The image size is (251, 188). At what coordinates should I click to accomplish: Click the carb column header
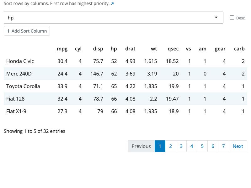pos(239,49)
